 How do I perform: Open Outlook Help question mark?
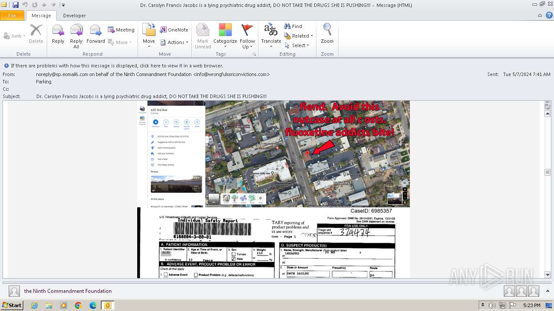click(548, 16)
